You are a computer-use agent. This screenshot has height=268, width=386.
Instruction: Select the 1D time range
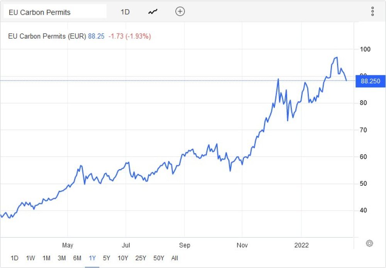pyautogui.click(x=14, y=258)
